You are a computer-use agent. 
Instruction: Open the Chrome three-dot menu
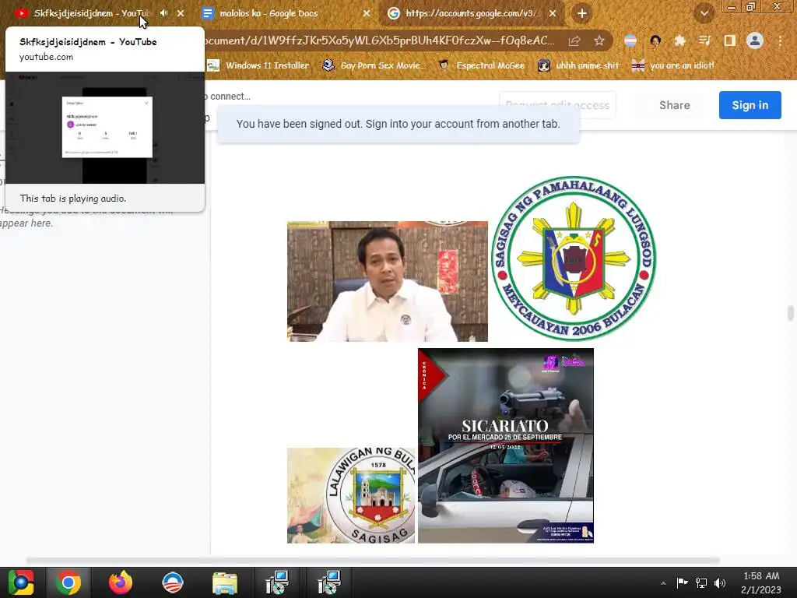[x=780, y=40]
